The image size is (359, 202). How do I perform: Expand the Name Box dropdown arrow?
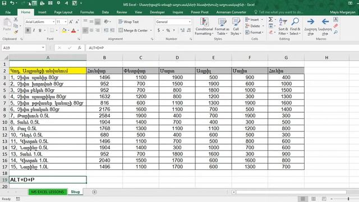click(x=43, y=48)
